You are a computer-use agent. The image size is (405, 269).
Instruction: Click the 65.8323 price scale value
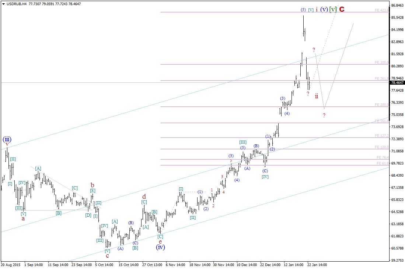click(x=397, y=199)
